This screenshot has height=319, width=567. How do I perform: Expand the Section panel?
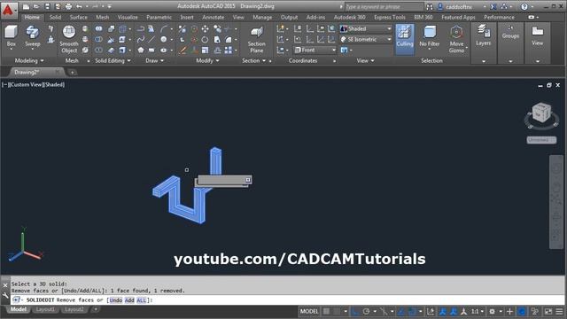click(x=254, y=61)
